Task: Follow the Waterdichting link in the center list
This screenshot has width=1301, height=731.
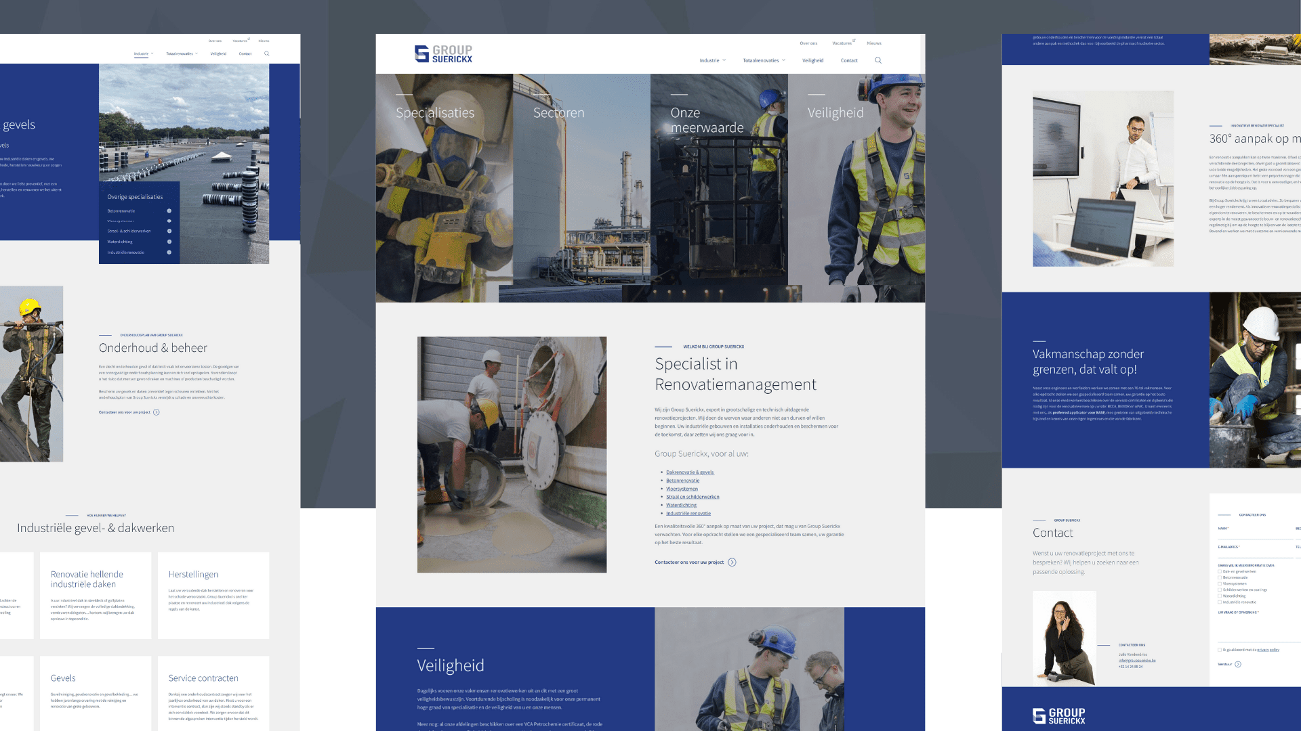Action: [681, 505]
